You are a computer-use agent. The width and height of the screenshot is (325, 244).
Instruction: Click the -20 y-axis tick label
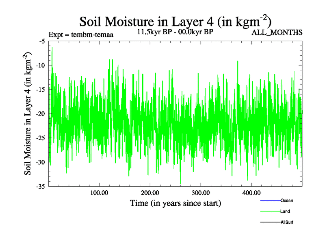[40, 114]
